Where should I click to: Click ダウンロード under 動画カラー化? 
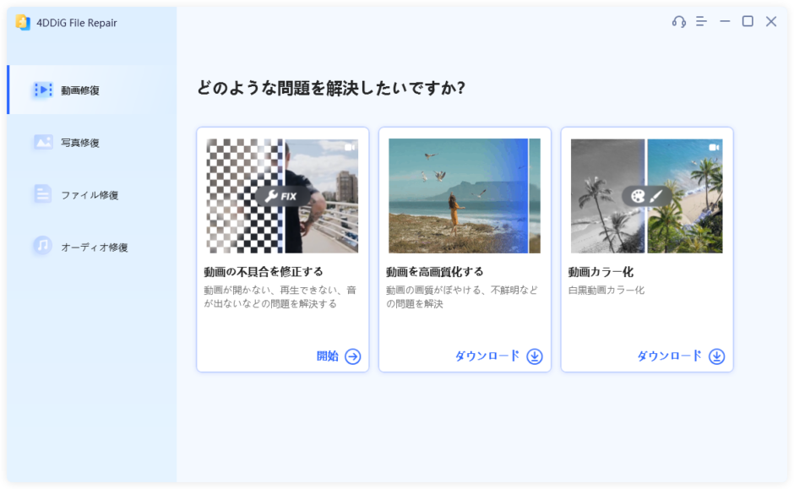point(670,356)
